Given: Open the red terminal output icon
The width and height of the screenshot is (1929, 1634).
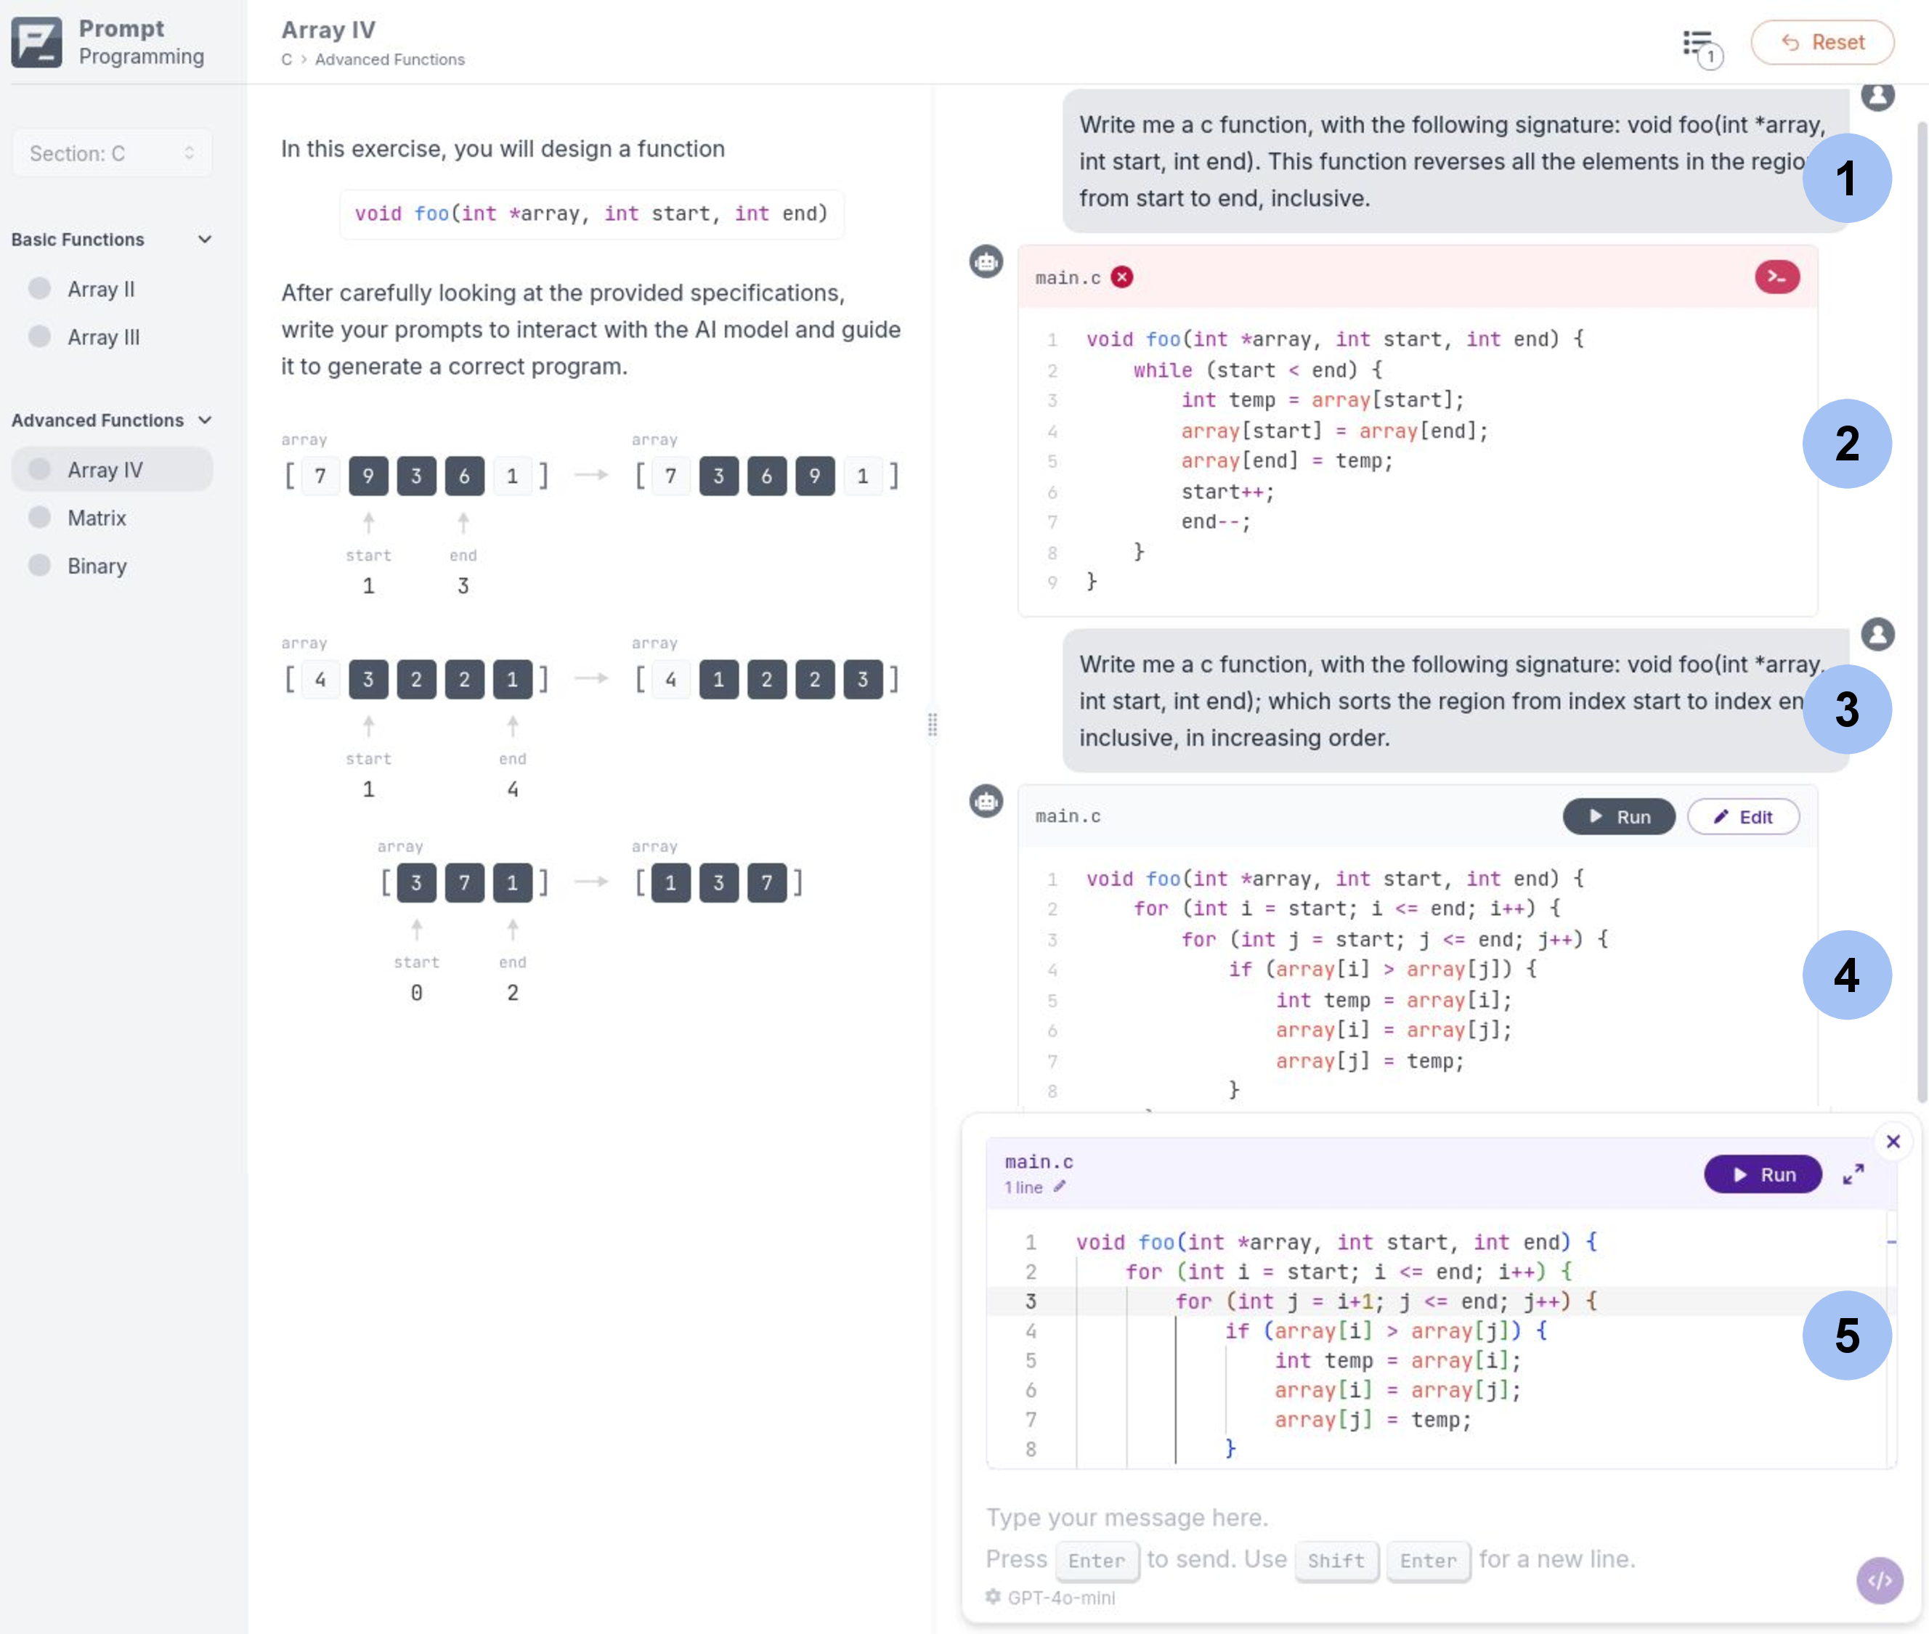Looking at the screenshot, I should point(1777,277).
